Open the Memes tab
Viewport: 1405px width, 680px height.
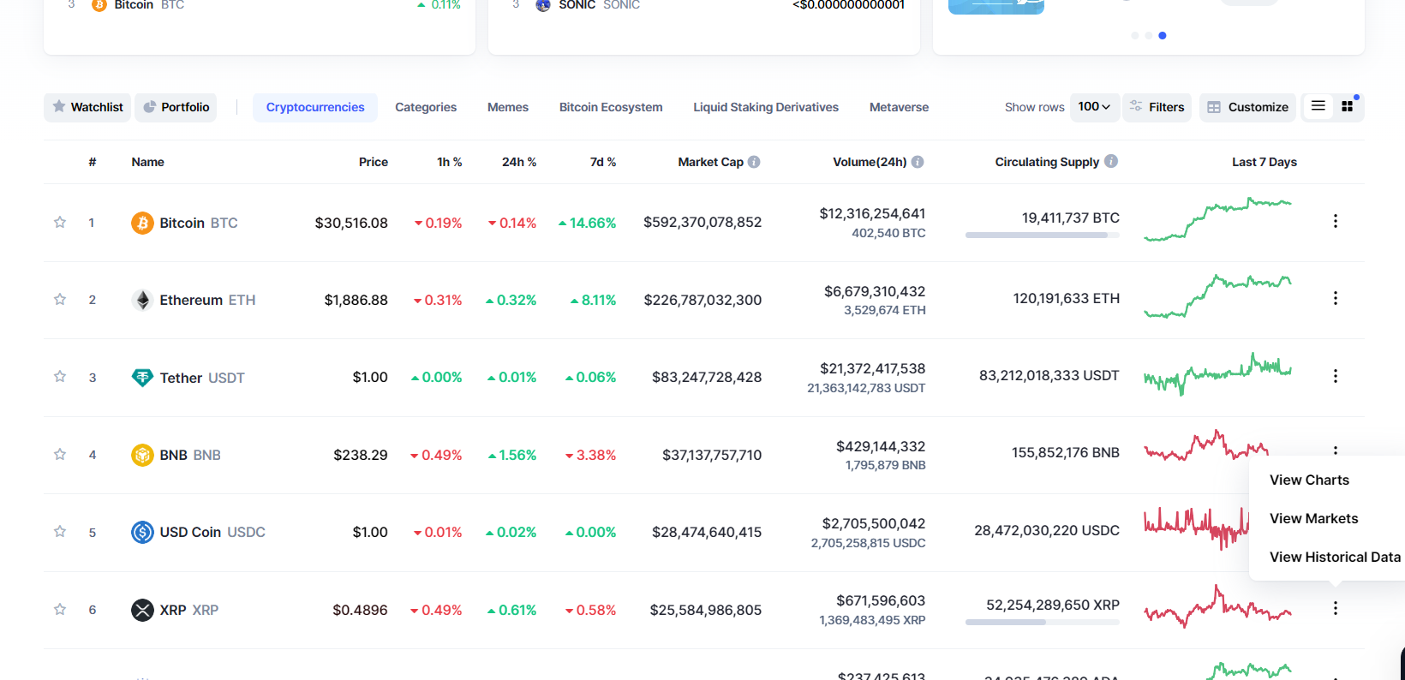(508, 107)
